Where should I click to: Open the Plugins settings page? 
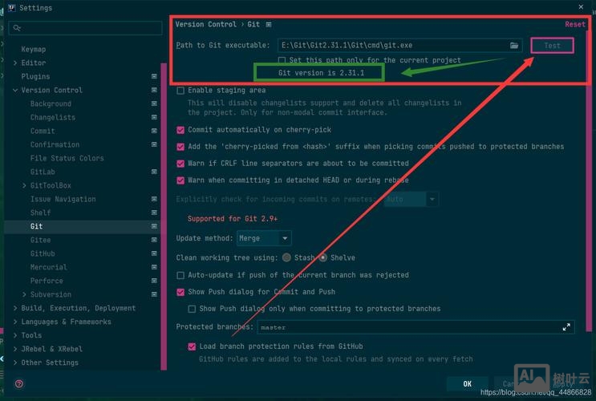tap(35, 76)
